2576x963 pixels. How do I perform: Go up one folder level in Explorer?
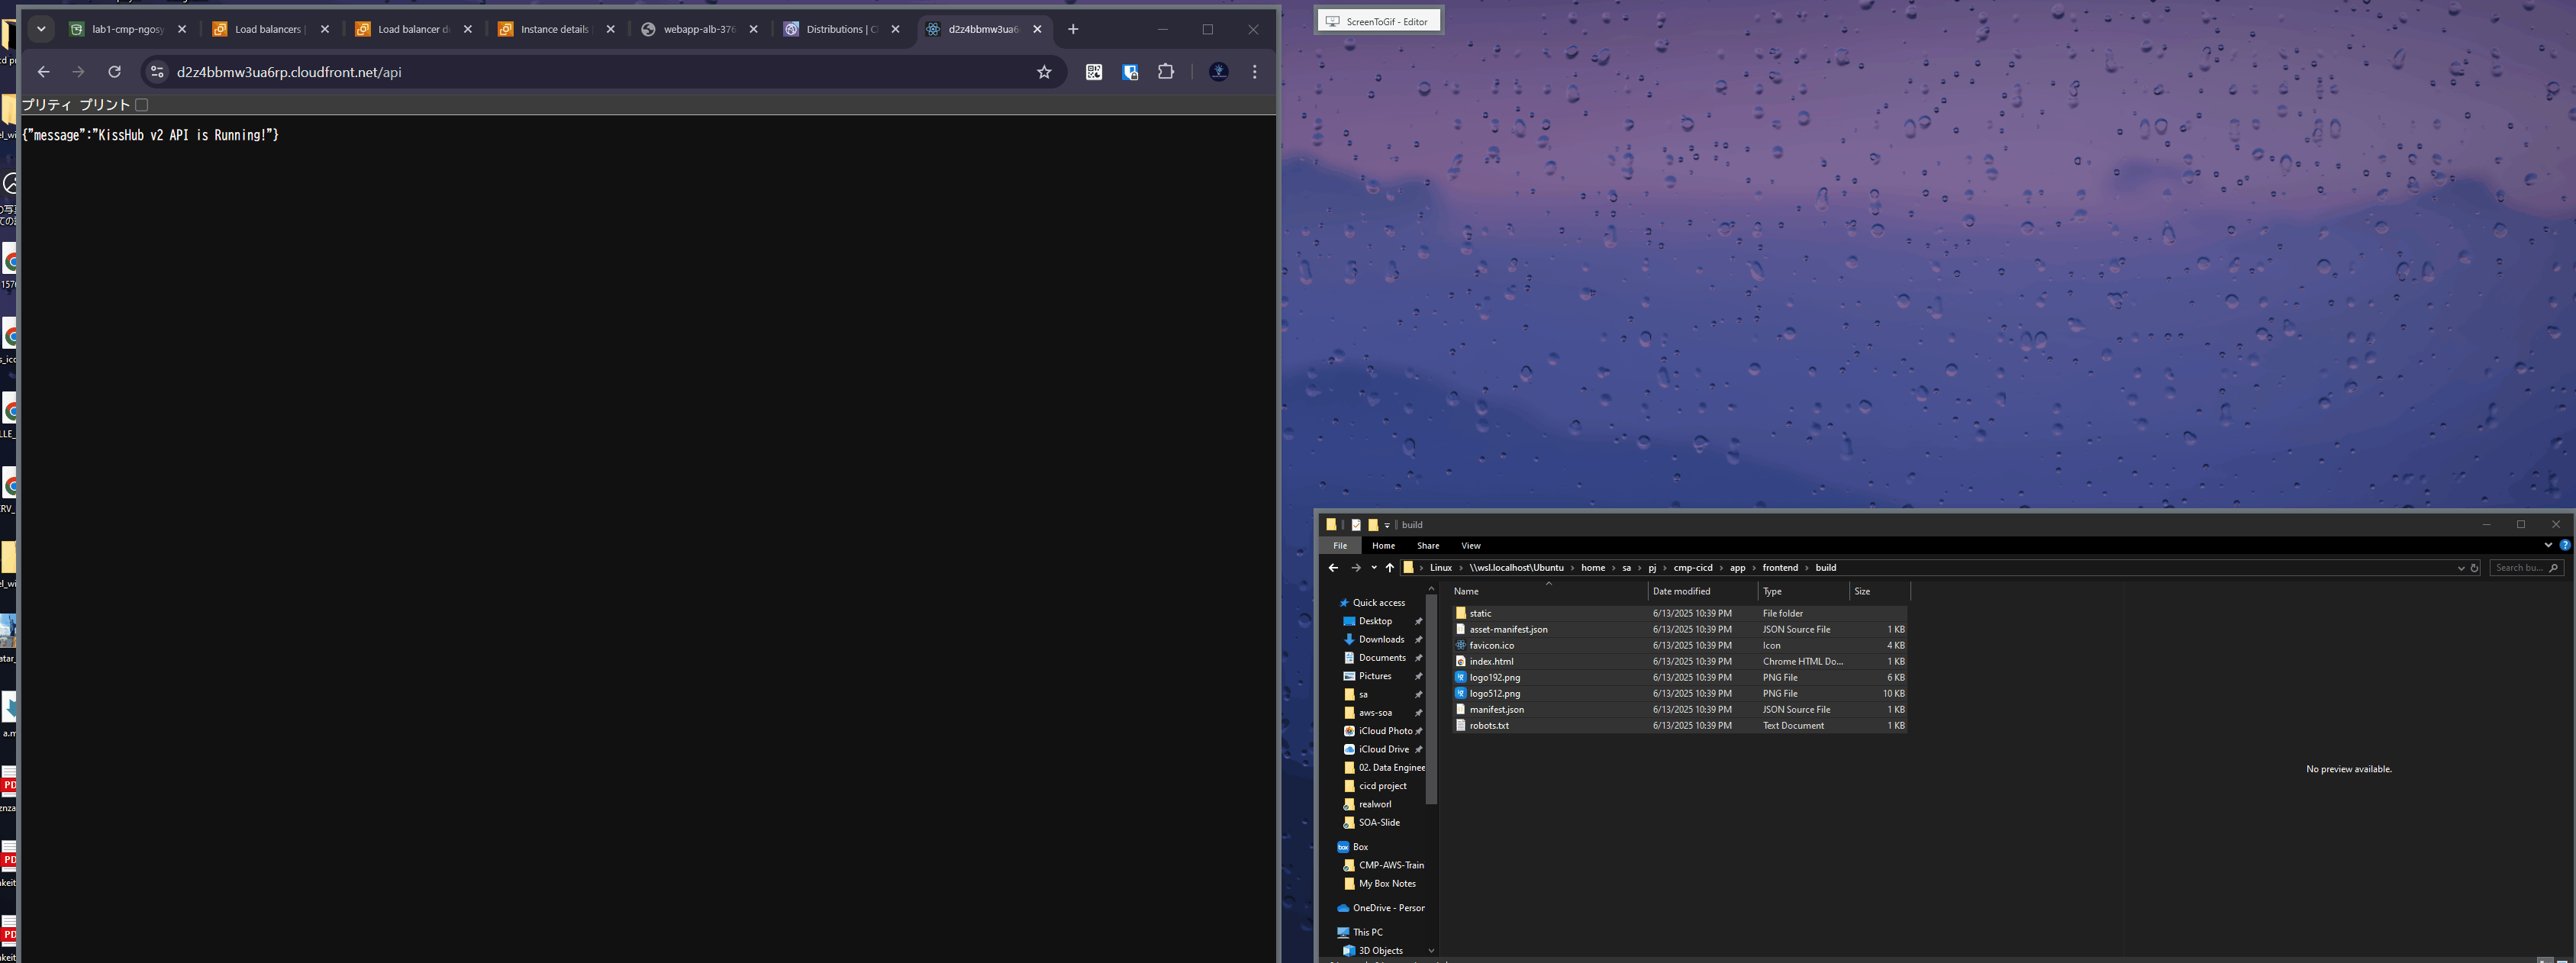(1389, 568)
